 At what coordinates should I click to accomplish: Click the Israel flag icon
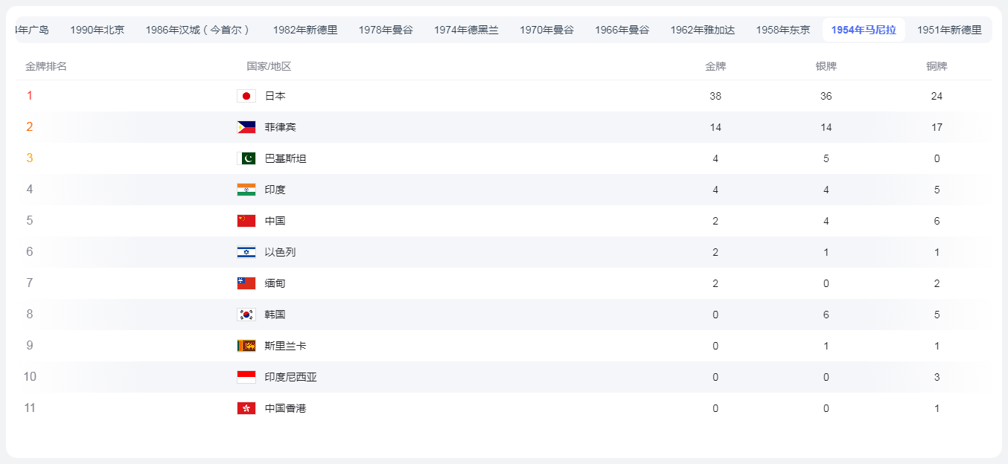click(246, 252)
